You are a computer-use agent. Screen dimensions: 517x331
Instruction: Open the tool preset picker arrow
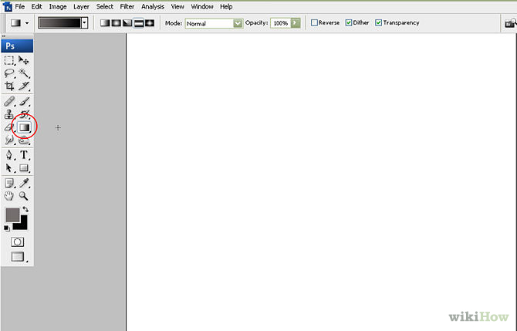[x=27, y=23]
